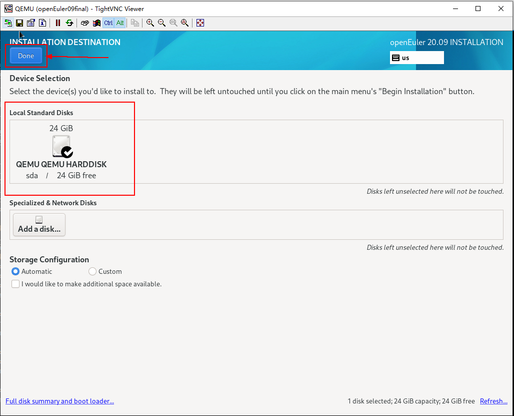The height and width of the screenshot is (416, 514).
Task: Click the 'Add a disk...' button
Action: tap(39, 225)
